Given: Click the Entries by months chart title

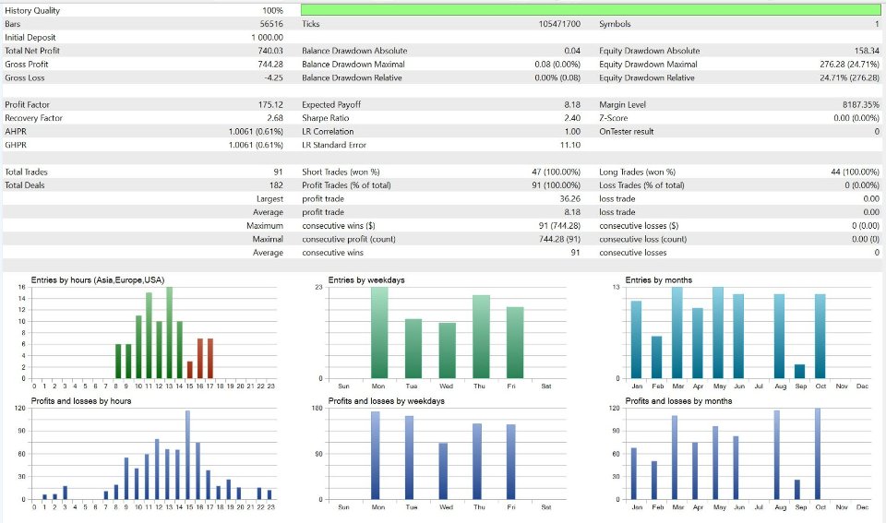Looking at the screenshot, I should point(658,280).
